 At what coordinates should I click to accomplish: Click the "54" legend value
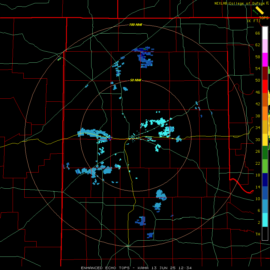tap(258, 68)
